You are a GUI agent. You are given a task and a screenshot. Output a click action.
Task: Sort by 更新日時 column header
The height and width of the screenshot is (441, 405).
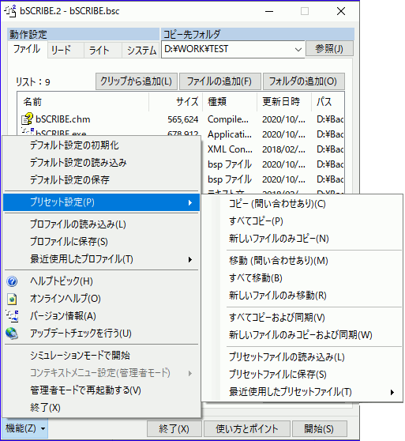click(284, 101)
